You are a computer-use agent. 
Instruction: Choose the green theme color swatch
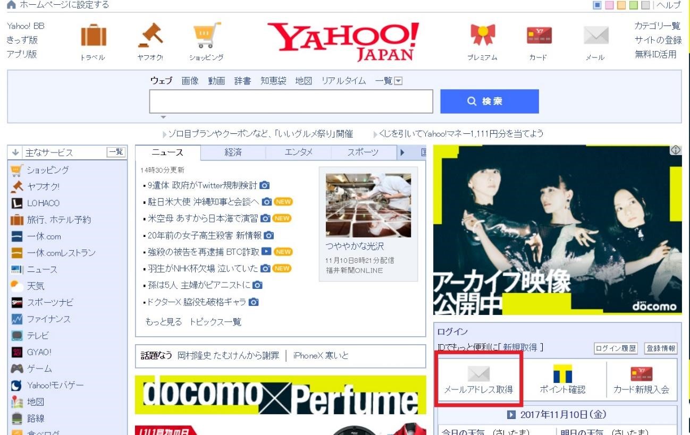(x=633, y=5)
